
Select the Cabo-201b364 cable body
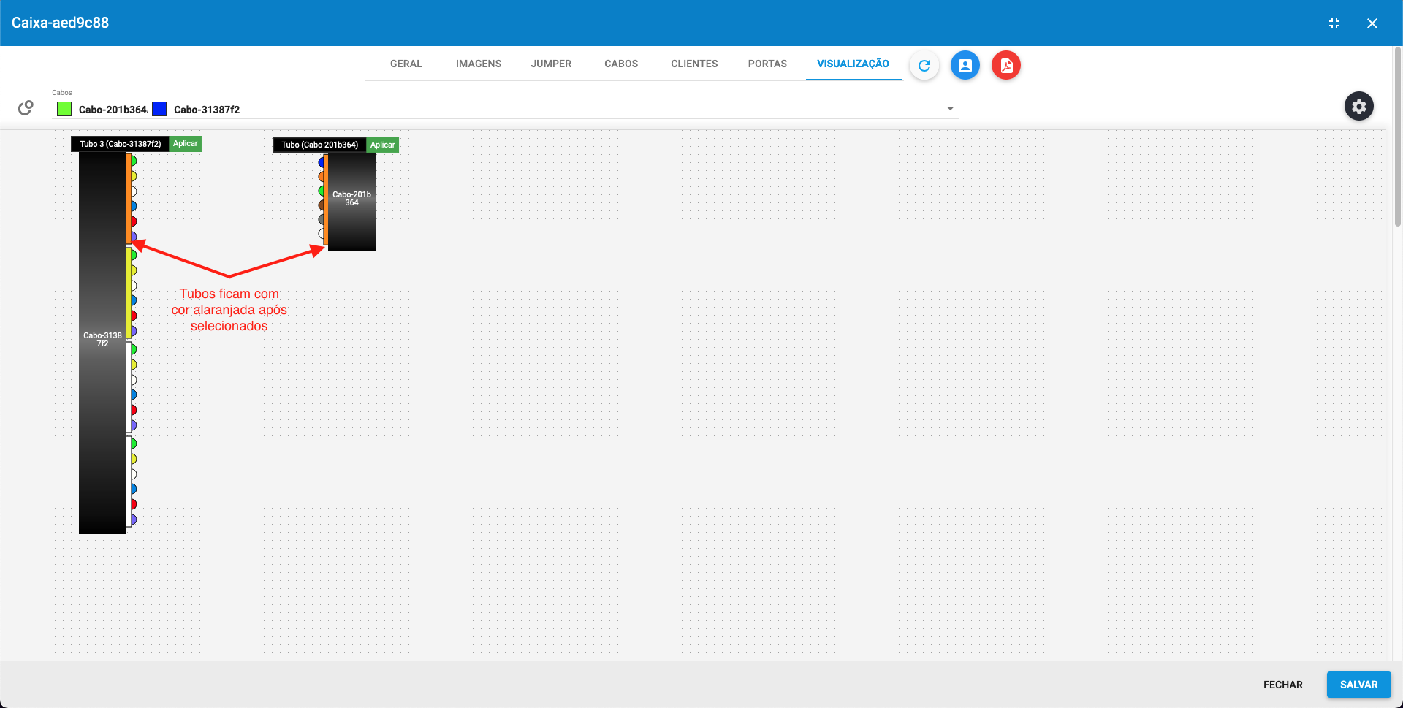352,202
